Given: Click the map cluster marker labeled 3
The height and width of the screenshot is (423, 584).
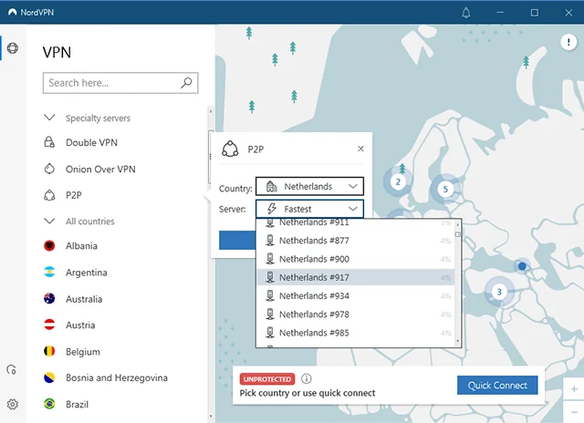Looking at the screenshot, I should point(499,292).
